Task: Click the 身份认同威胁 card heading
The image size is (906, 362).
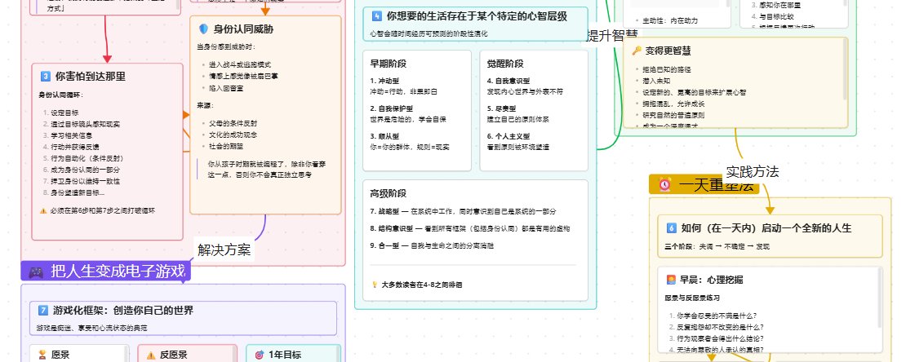Action: point(243,29)
